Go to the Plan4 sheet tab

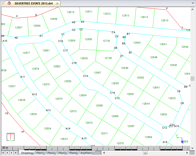coord(73,153)
